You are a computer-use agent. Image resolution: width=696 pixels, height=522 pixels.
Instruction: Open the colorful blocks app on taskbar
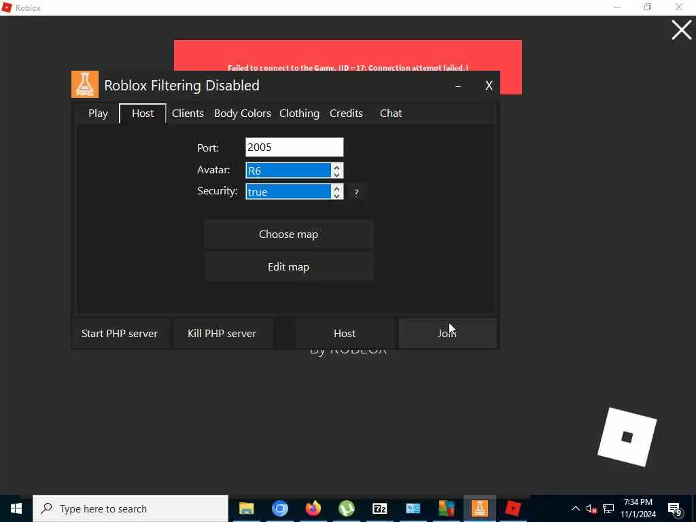click(x=447, y=508)
